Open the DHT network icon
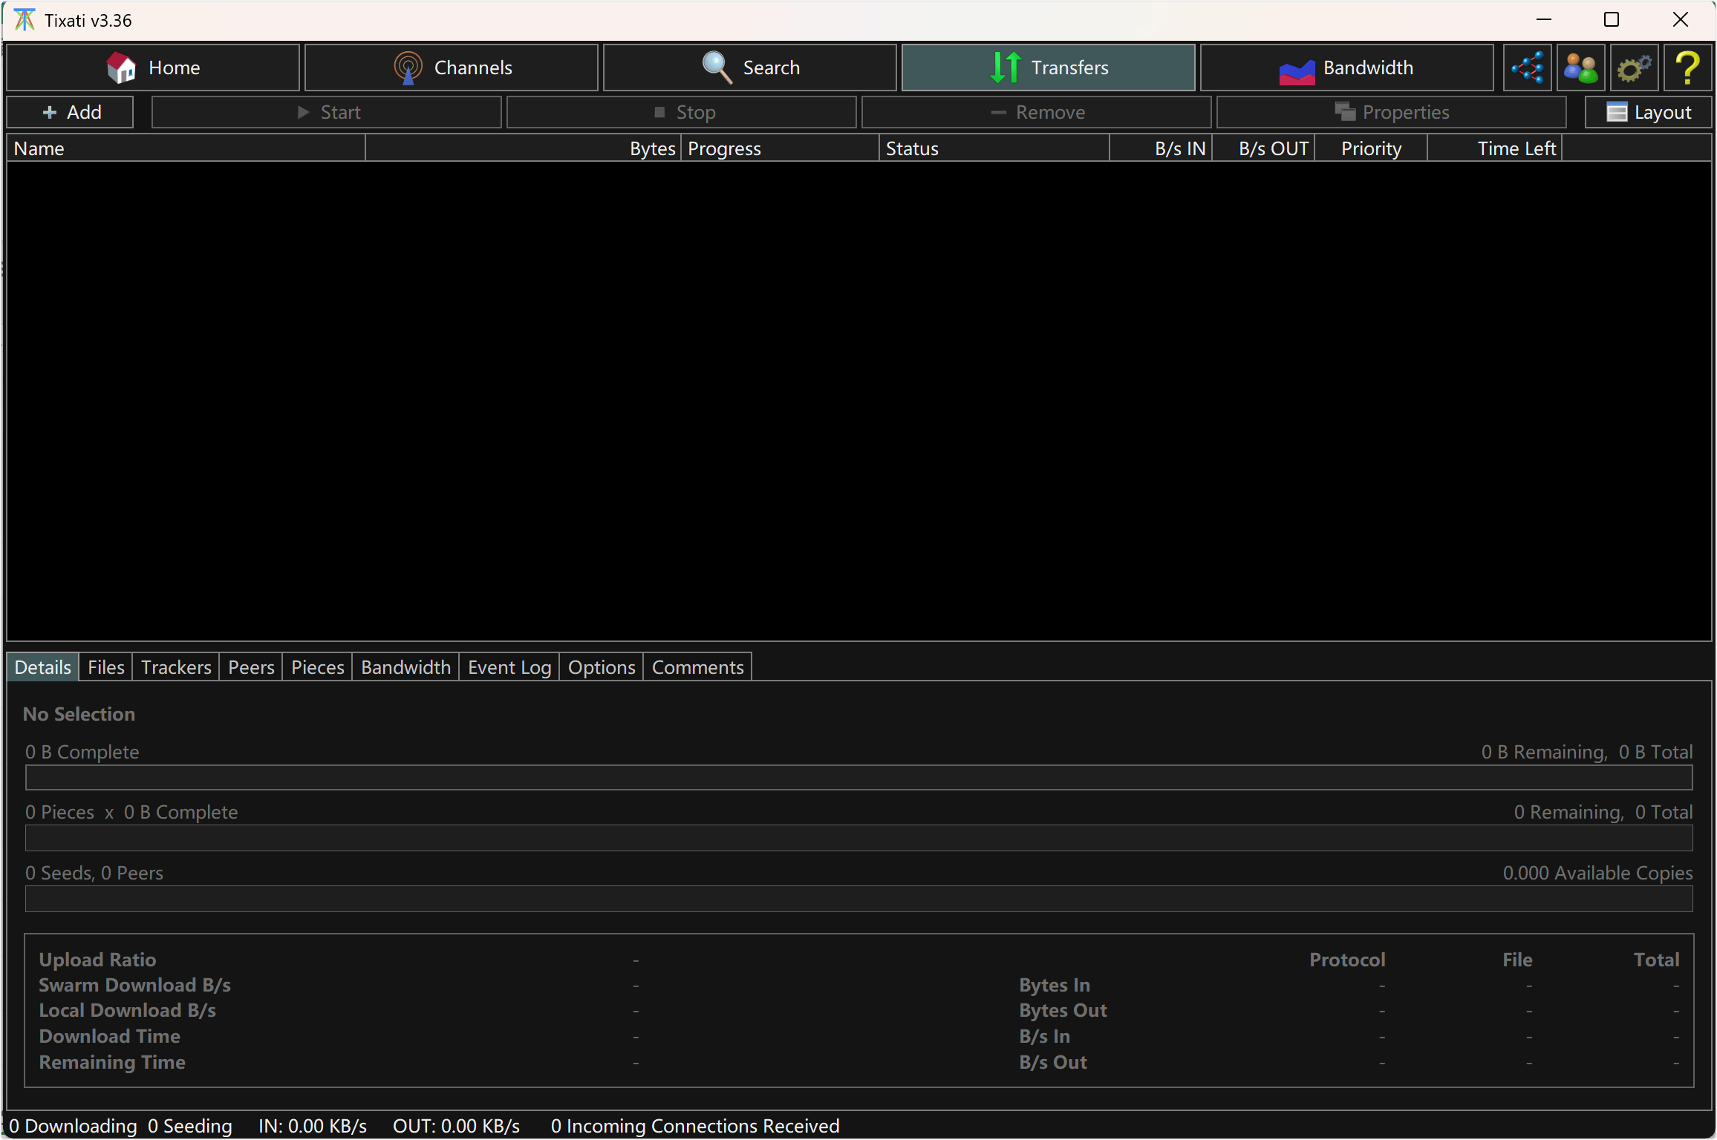Viewport: 1717px width, 1140px height. click(x=1527, y=68)
